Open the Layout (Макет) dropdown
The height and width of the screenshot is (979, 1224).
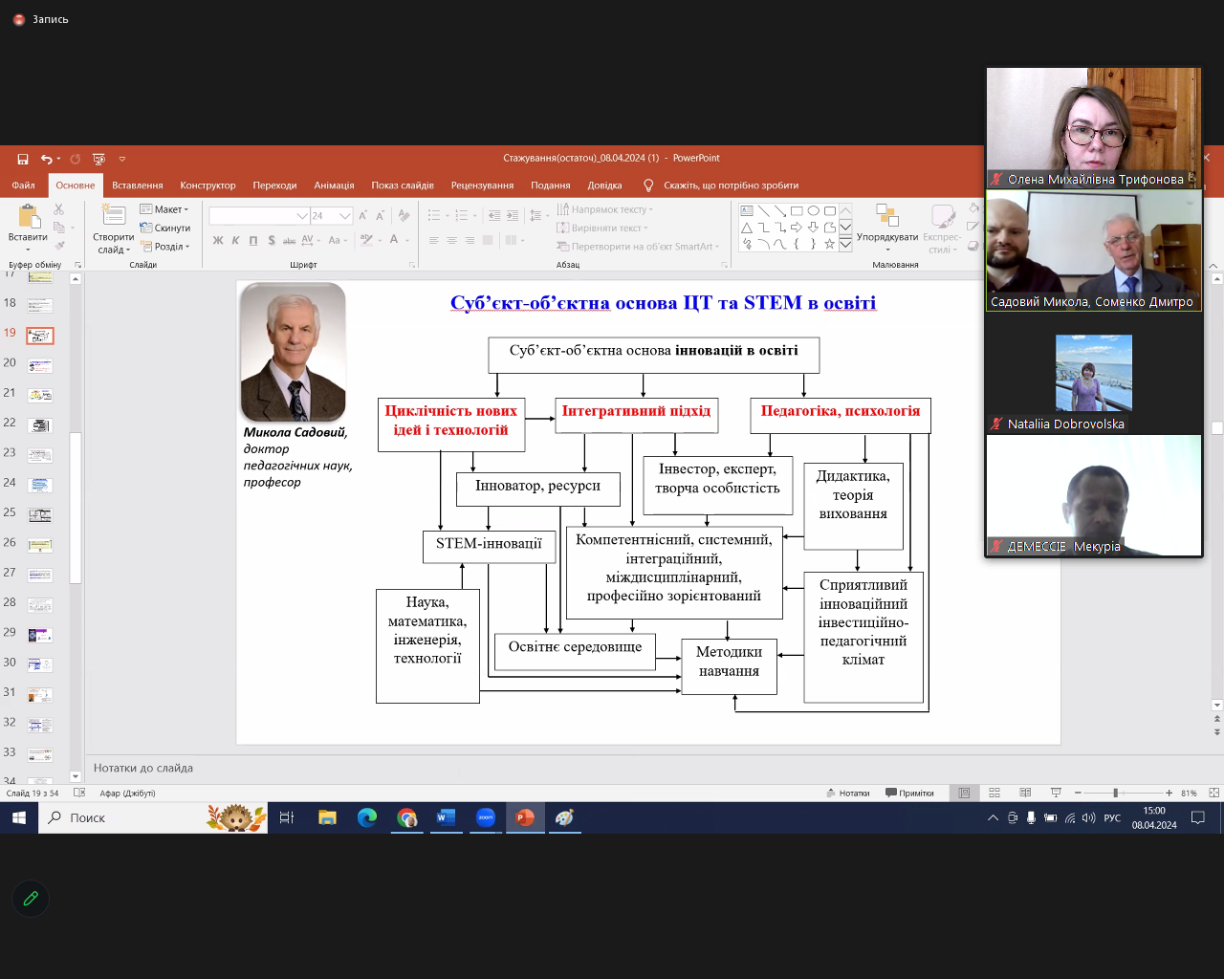[x=165, y=209]
